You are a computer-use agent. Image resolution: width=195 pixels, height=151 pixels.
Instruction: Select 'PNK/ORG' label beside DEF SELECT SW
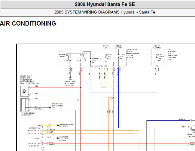51,142
